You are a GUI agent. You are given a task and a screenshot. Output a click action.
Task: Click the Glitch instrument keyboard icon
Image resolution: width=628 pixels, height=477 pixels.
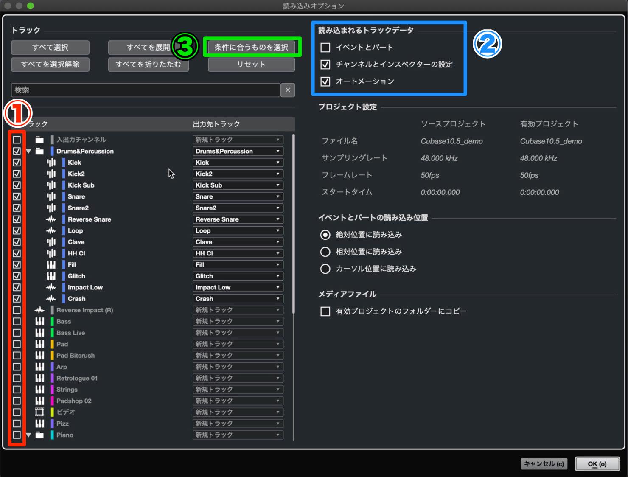click(x=51, y=276)
